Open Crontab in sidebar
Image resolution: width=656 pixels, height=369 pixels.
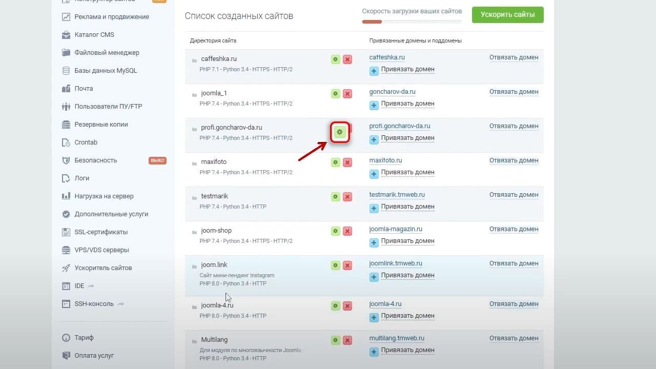(x=79, y=142)
